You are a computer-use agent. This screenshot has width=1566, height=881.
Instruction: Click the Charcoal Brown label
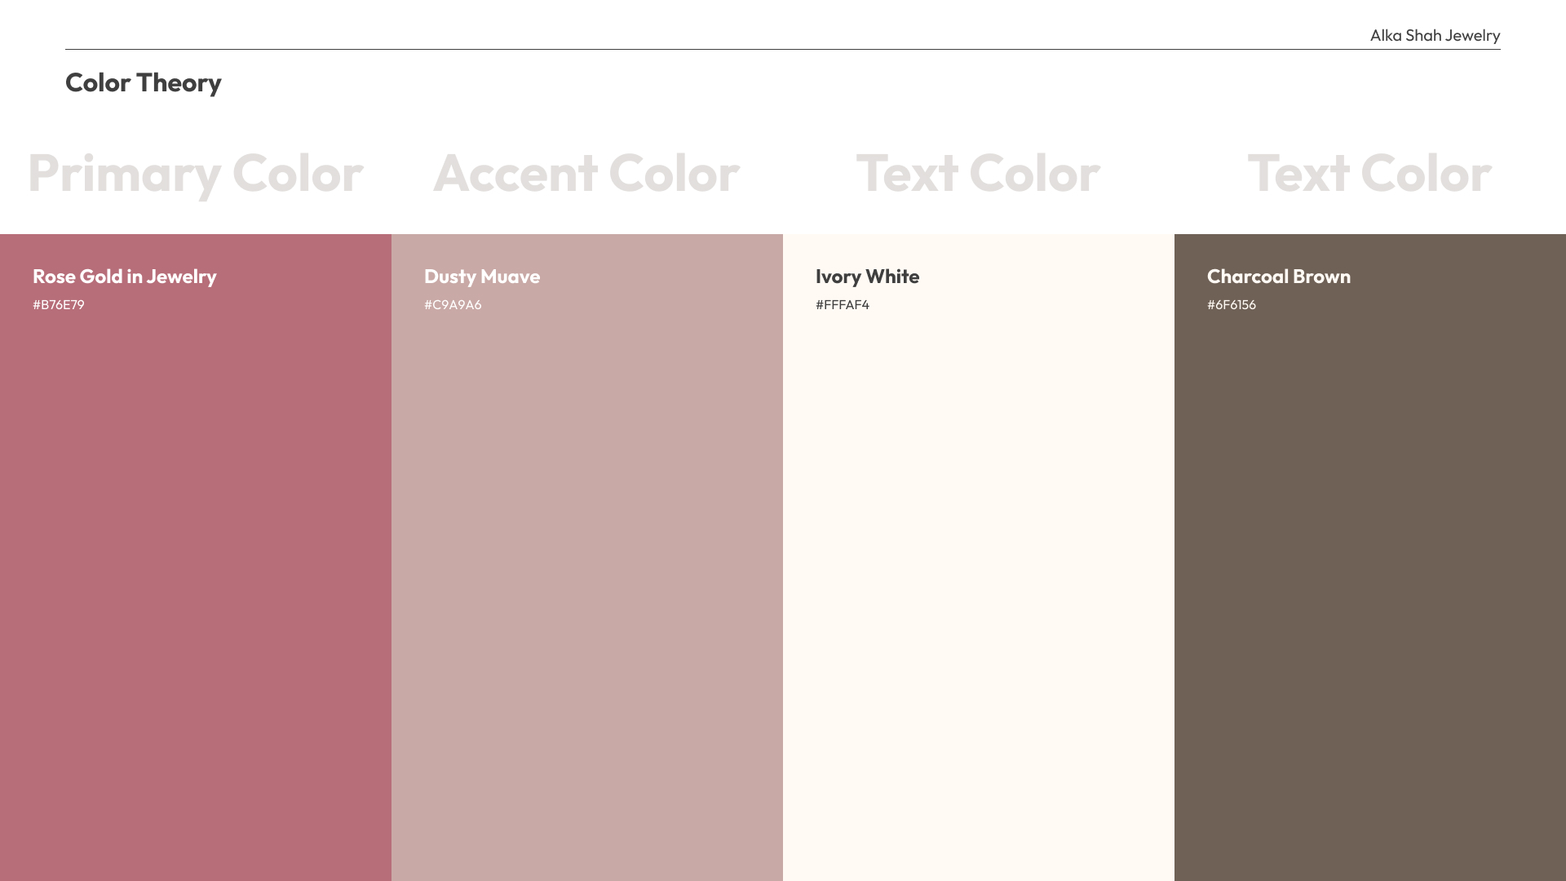(1278, 277)
